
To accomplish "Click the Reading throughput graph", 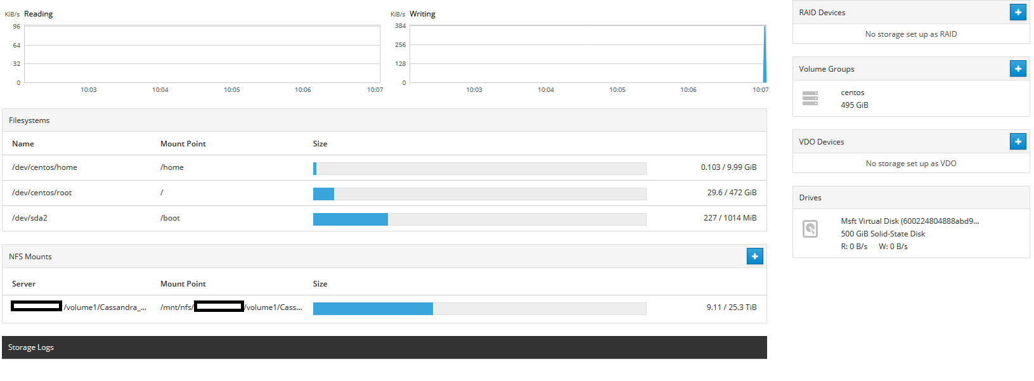I will pos(202,54).
